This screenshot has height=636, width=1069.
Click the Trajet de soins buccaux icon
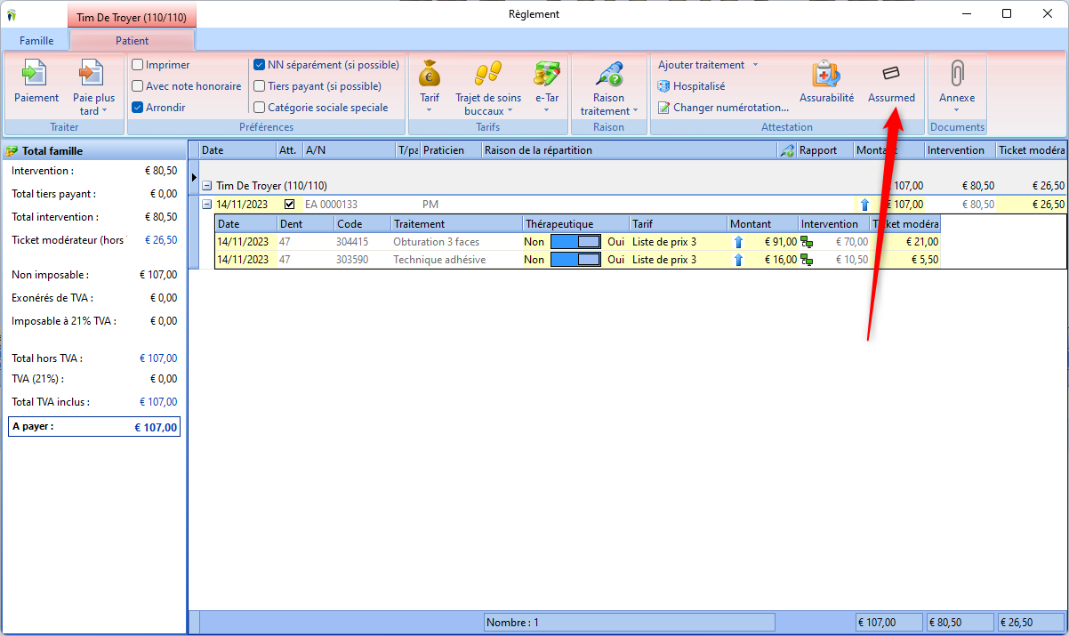487,73
